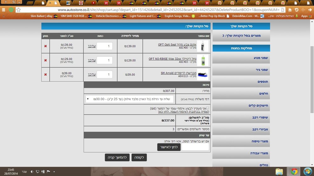
Task: Open the network icon in system tray
Action: [37, 172]
